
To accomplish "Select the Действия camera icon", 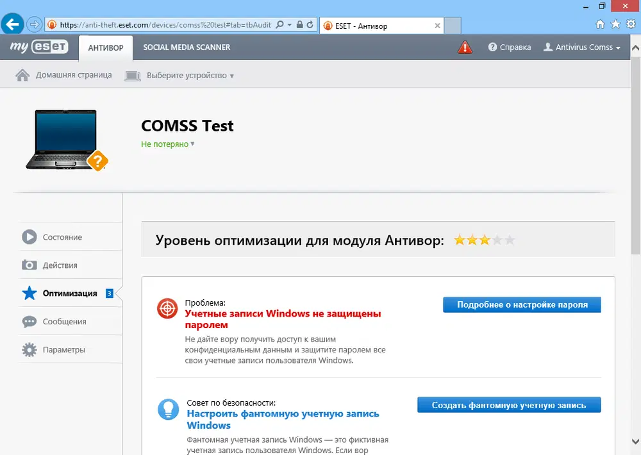I will pos(30,265).
